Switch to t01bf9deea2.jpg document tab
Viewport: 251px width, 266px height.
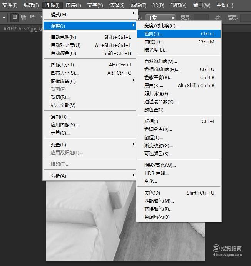[x=23, y=29]
